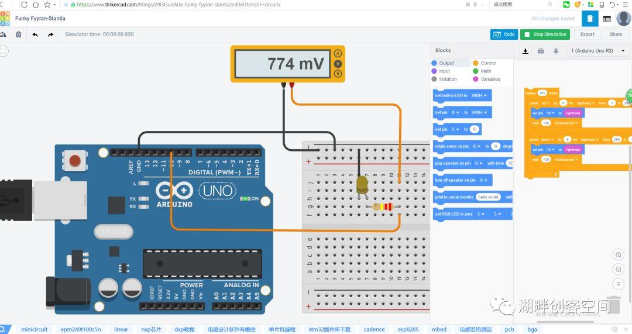Select the Control blocks category
The height and width of the screenshot is (334, 632).
485,63
